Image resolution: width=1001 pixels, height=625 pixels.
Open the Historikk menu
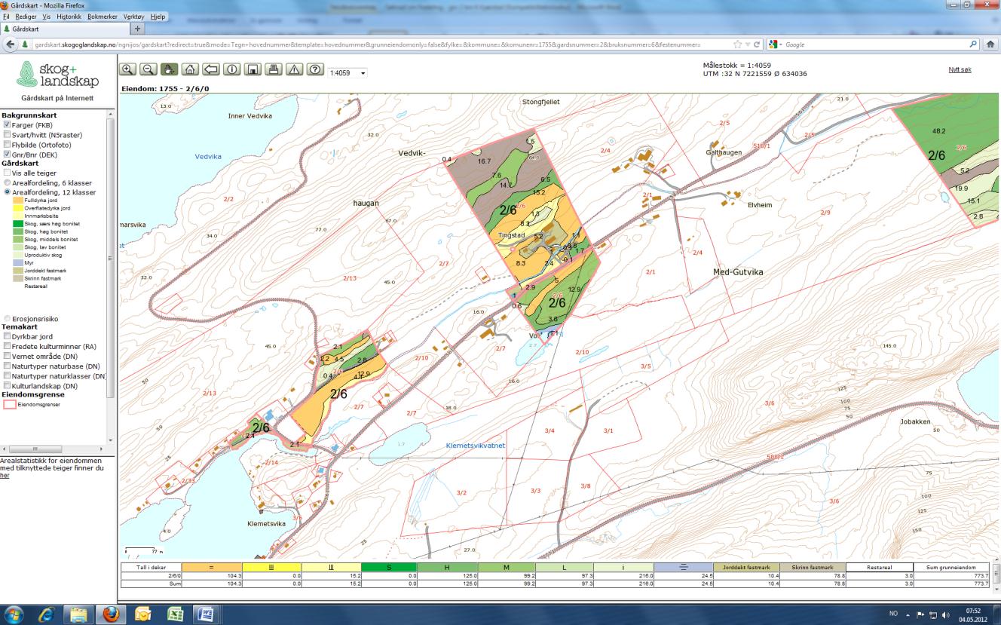click(69, 16)
